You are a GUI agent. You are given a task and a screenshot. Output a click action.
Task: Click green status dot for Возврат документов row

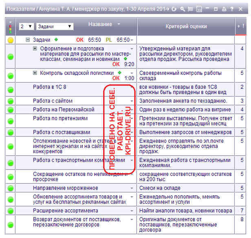tap(11, 225)
